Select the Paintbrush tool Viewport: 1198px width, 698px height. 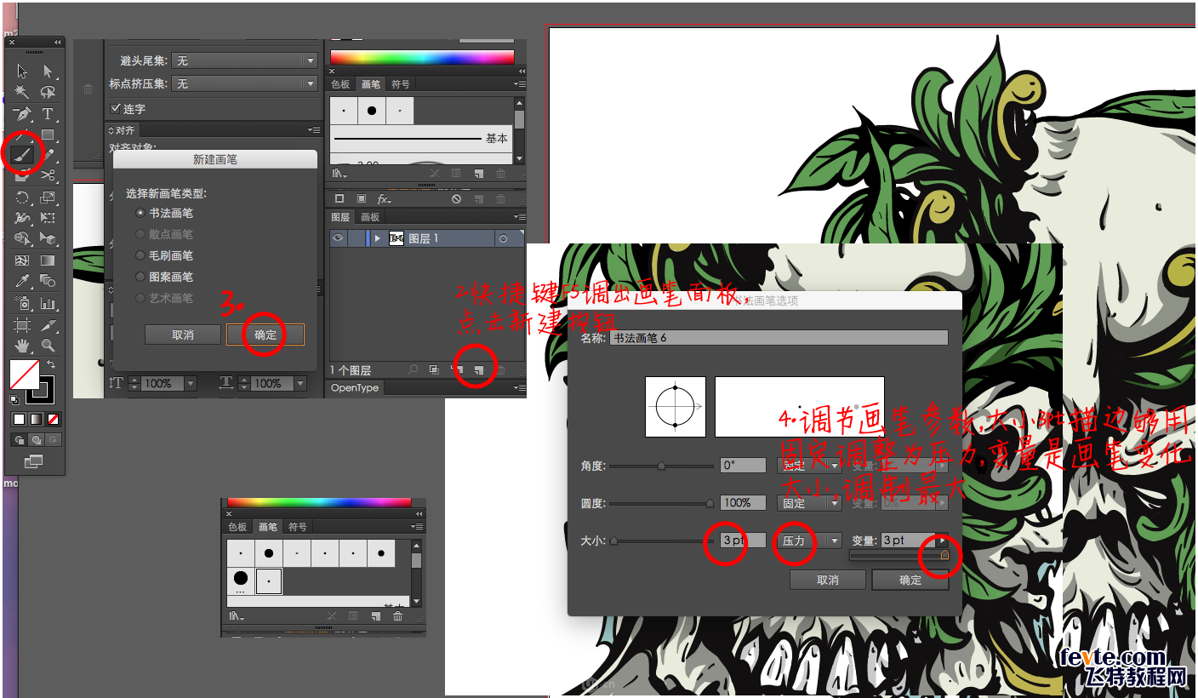23,155
